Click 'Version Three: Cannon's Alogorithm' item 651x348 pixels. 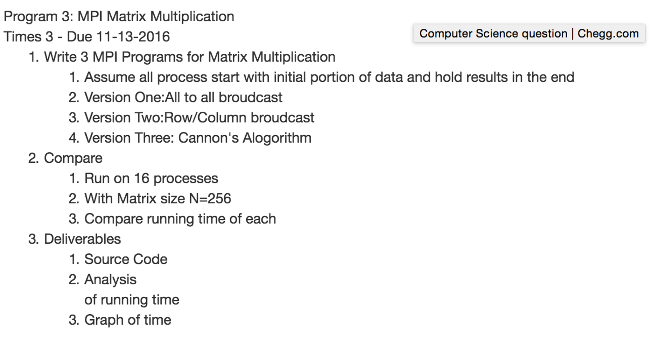[x=198, y=138]
